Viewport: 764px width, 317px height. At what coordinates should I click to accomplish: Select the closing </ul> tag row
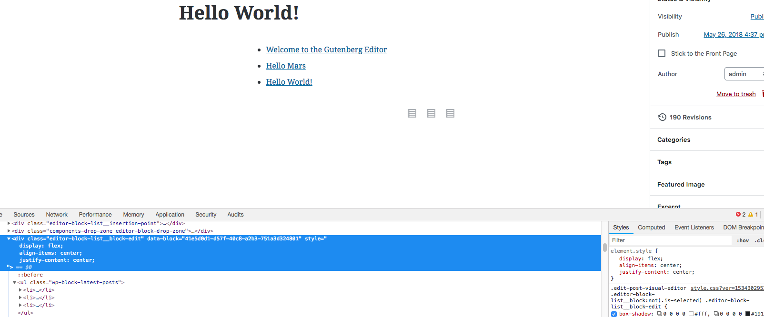pos(26,313)
